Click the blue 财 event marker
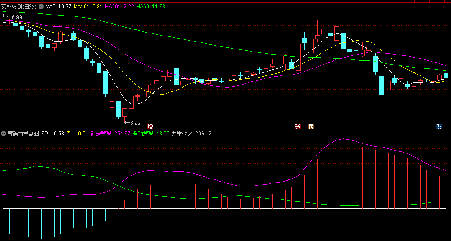The width and height of the screenshot is (451, 241). point(439,126)
